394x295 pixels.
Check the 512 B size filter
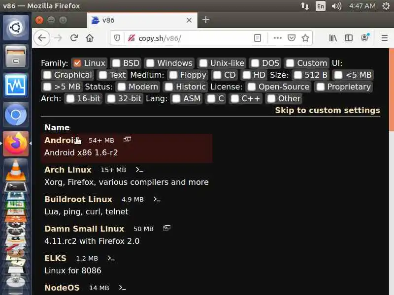298,75
